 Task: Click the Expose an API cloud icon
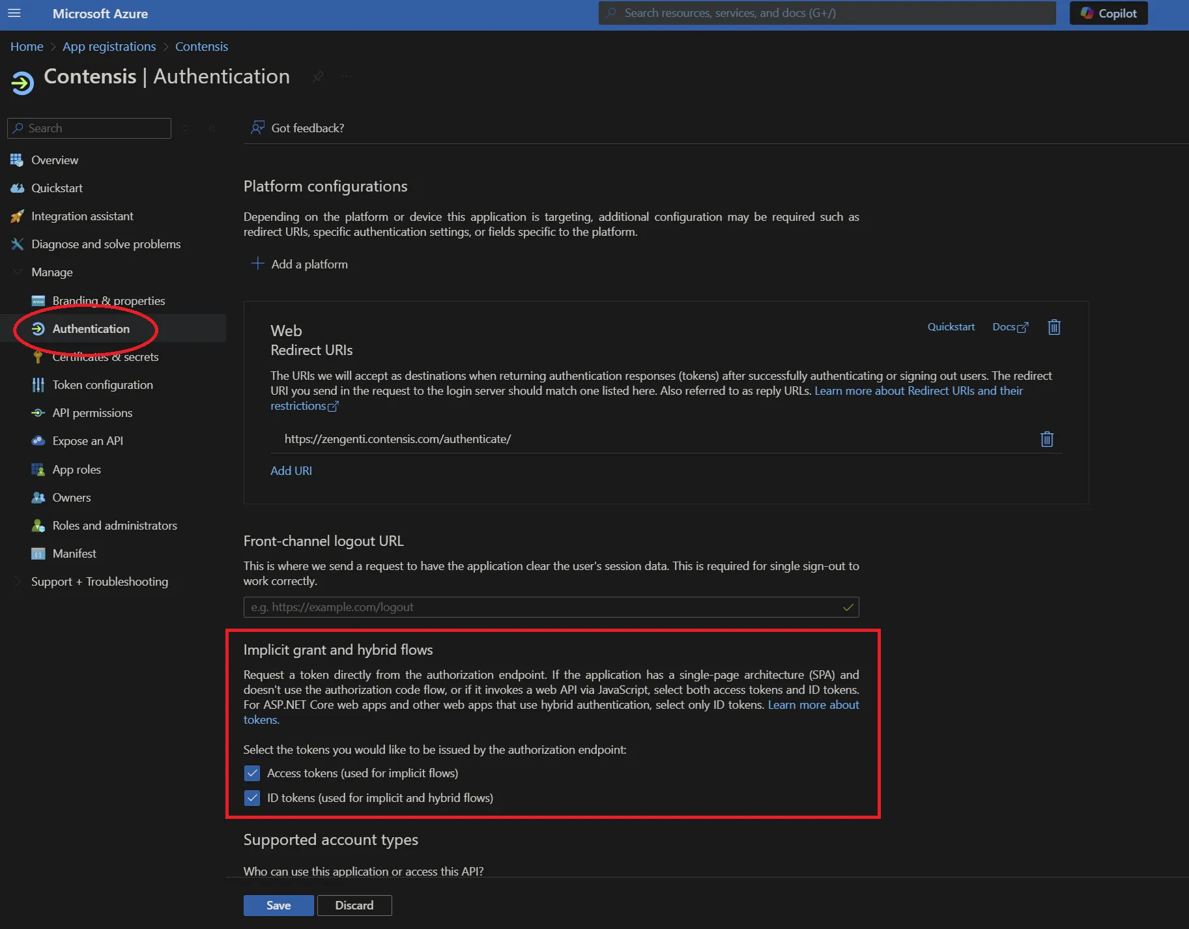38,441
